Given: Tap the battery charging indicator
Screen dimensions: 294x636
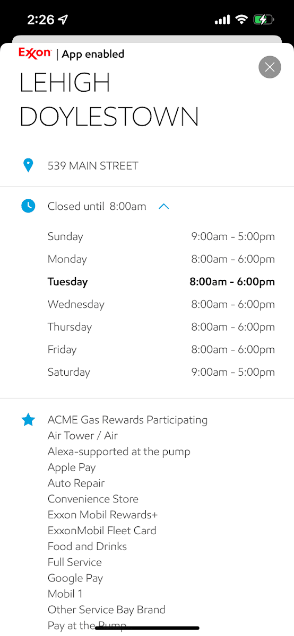Looking at the screenshot, I should coord(263,20).
